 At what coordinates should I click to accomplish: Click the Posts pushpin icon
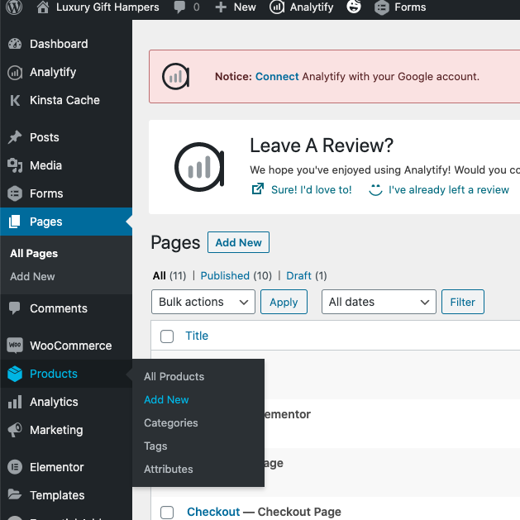[x=15, y=137]
